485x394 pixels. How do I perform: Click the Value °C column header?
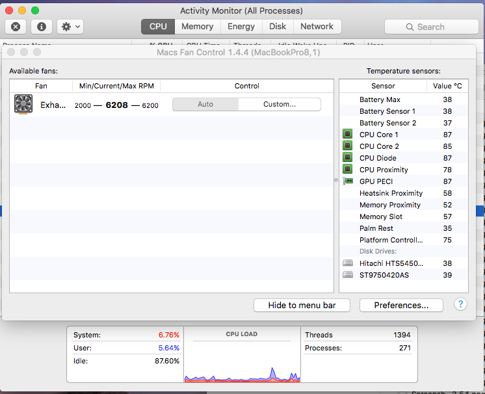[x=447, y=86]
